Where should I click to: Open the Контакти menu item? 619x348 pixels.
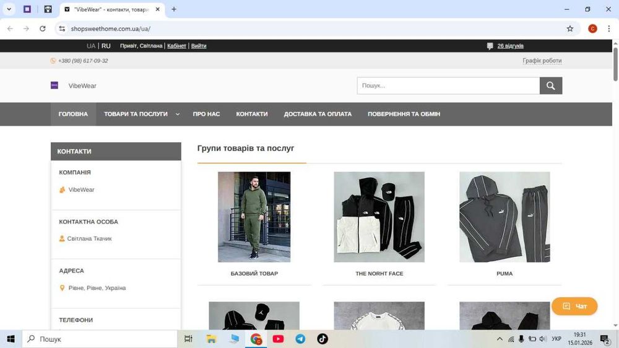coord(252,114)
